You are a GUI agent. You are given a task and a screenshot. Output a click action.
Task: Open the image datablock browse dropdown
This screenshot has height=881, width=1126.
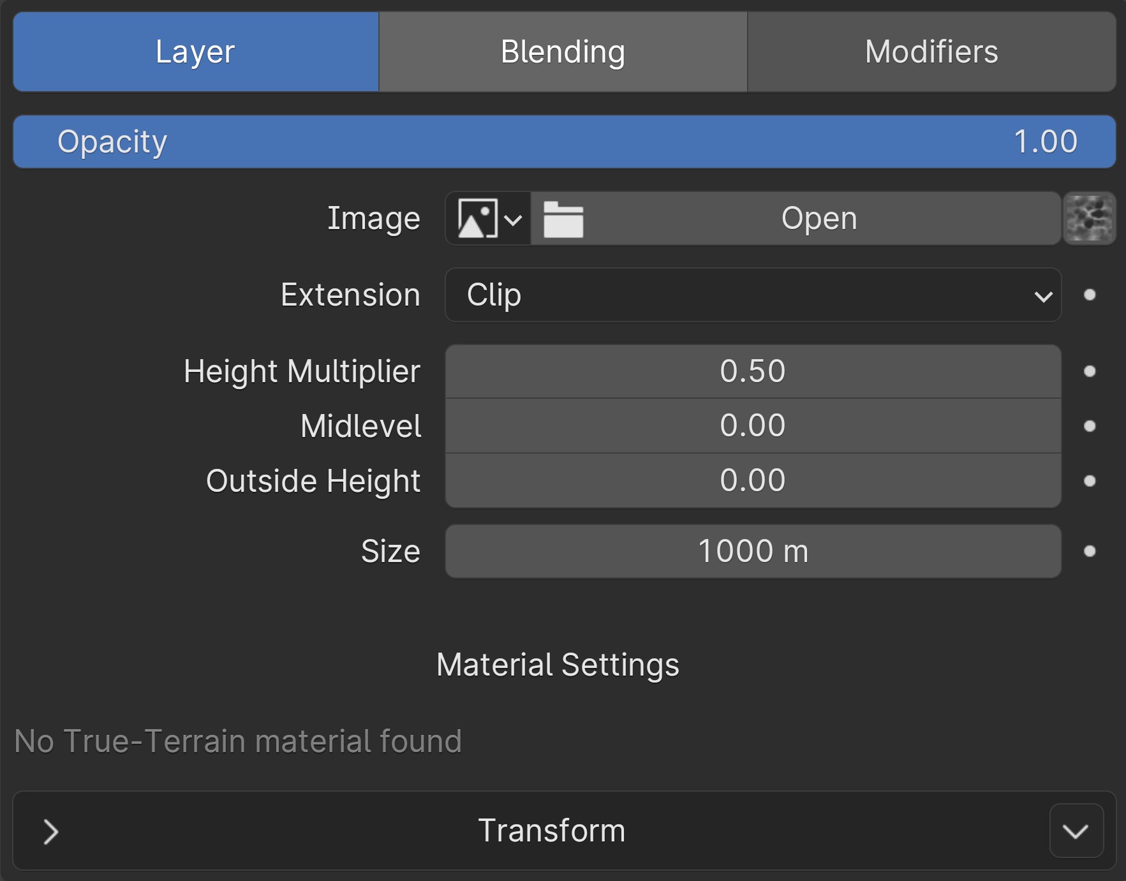489,219
